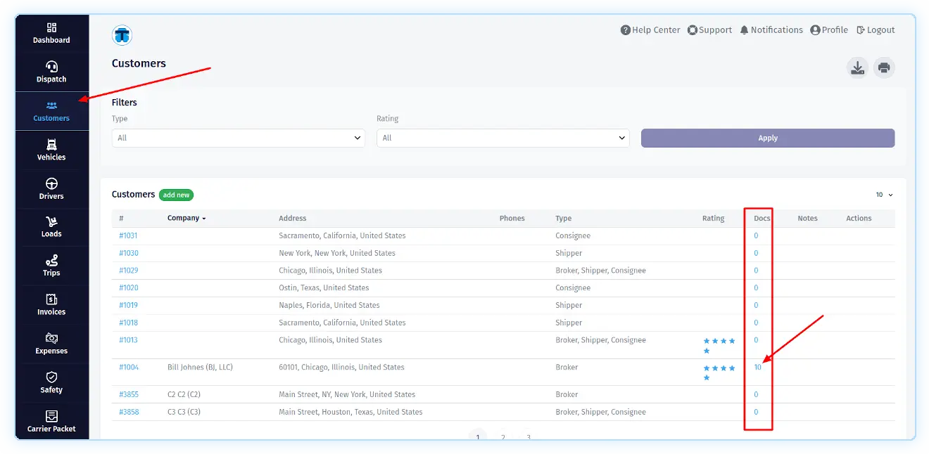
Task: Open the Dashboard sidebar icon
Action: tap(51, 33)
